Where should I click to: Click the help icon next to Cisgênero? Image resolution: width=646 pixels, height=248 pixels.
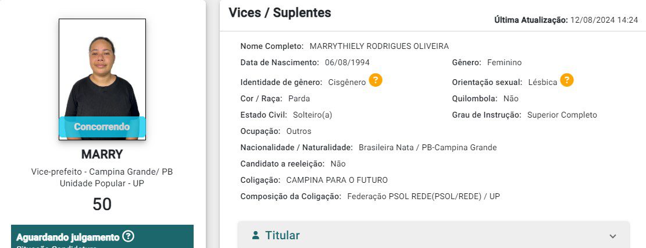click(x=376, y=81)
